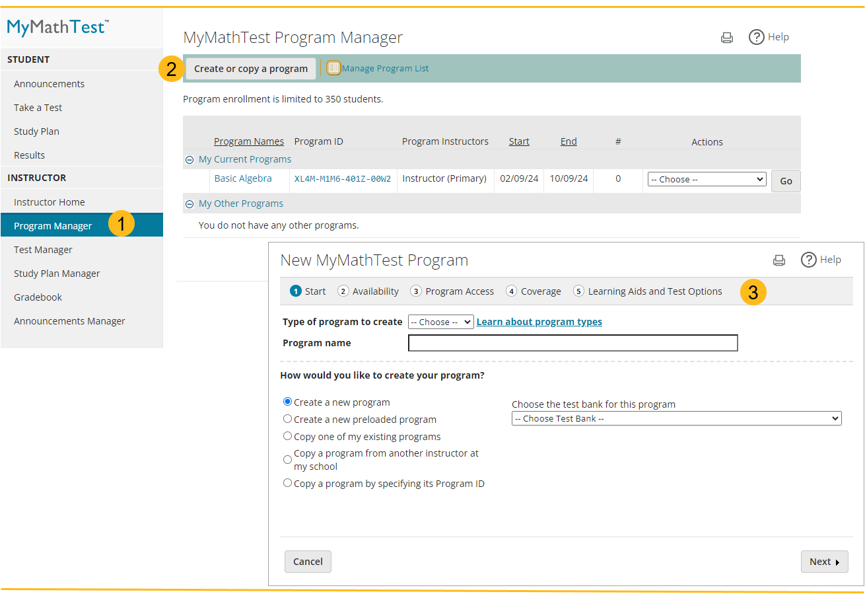This screenshot has width=865, height=598.
Task: Click the Program name input field
Action: click(x=573, y=343)
